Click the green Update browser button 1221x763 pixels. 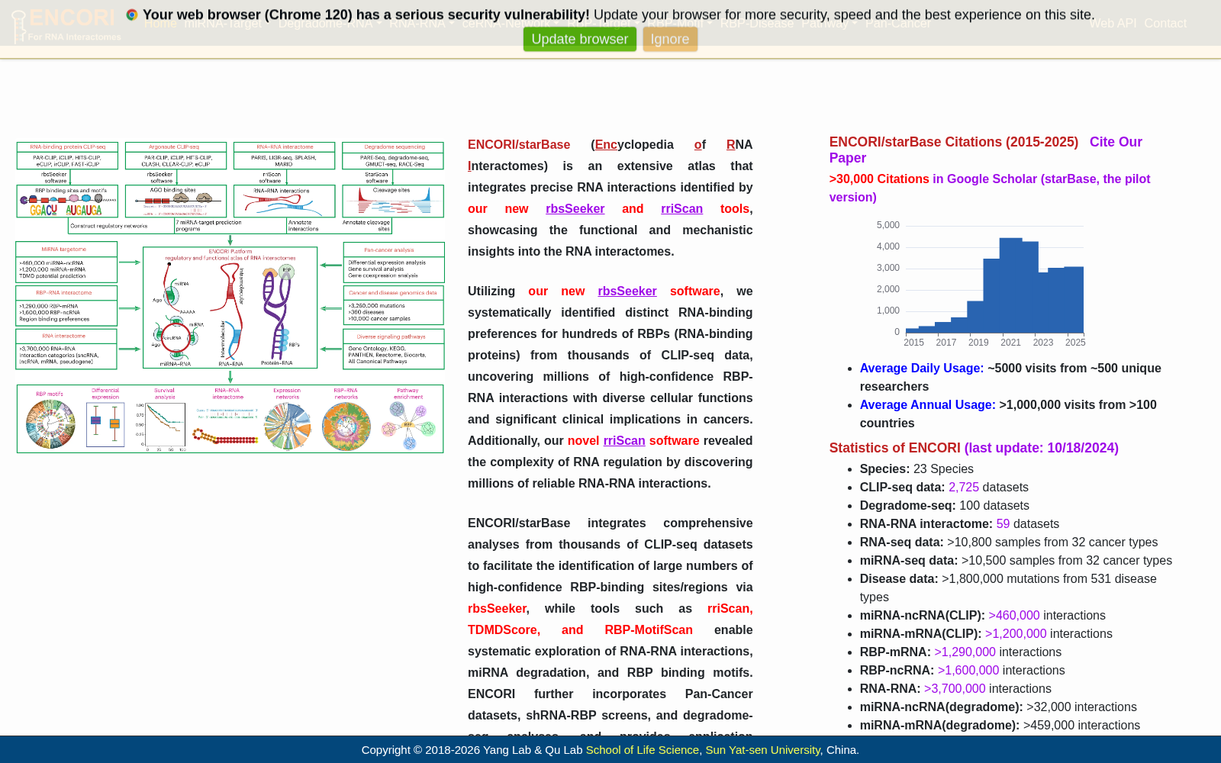[579, 39]
